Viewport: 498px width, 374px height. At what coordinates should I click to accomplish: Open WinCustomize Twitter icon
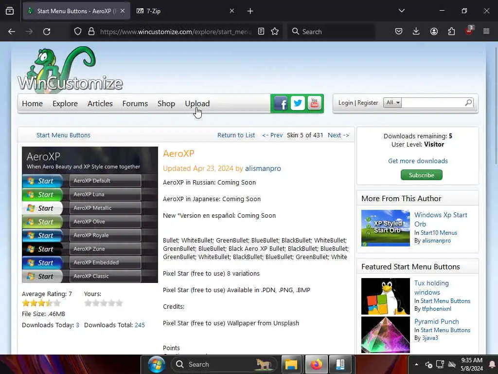[x=298, y=103]
